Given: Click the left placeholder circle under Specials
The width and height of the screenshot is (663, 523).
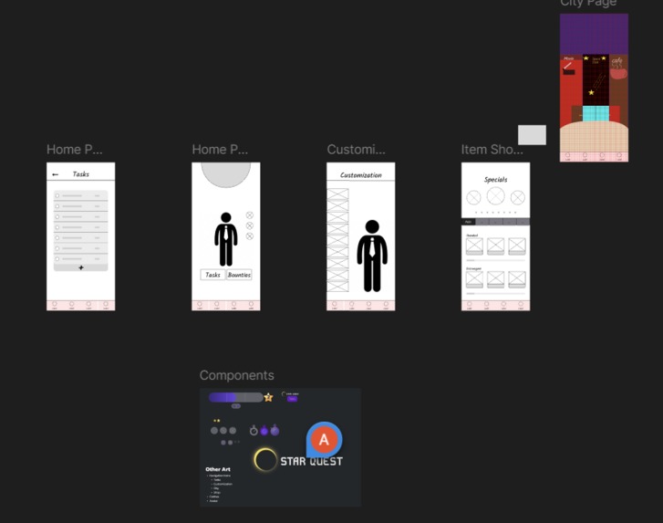Looking at the screenshot, I should click(473, 197).
